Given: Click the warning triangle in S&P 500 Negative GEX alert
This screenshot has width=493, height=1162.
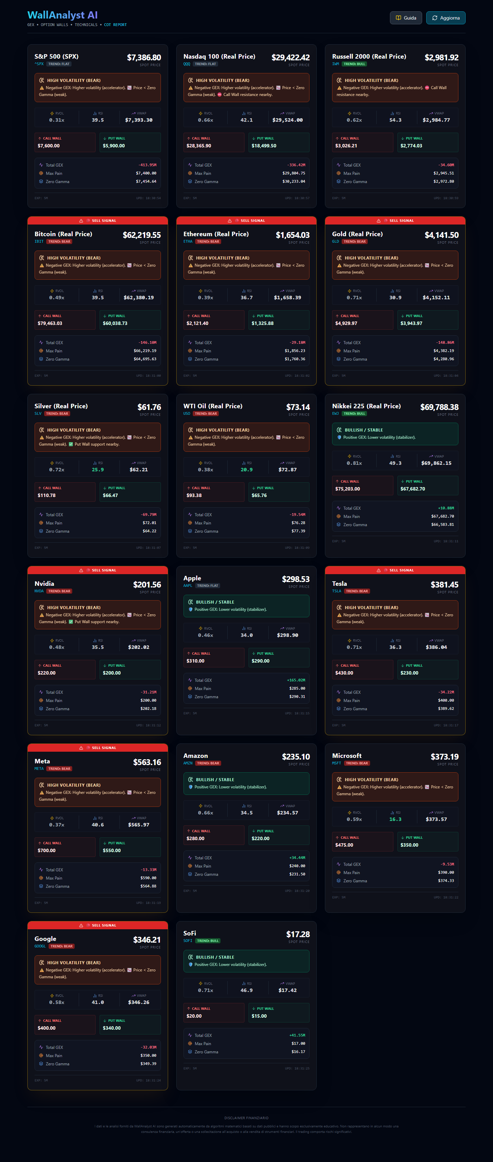Looking at the screenshot, I should 42,88.
